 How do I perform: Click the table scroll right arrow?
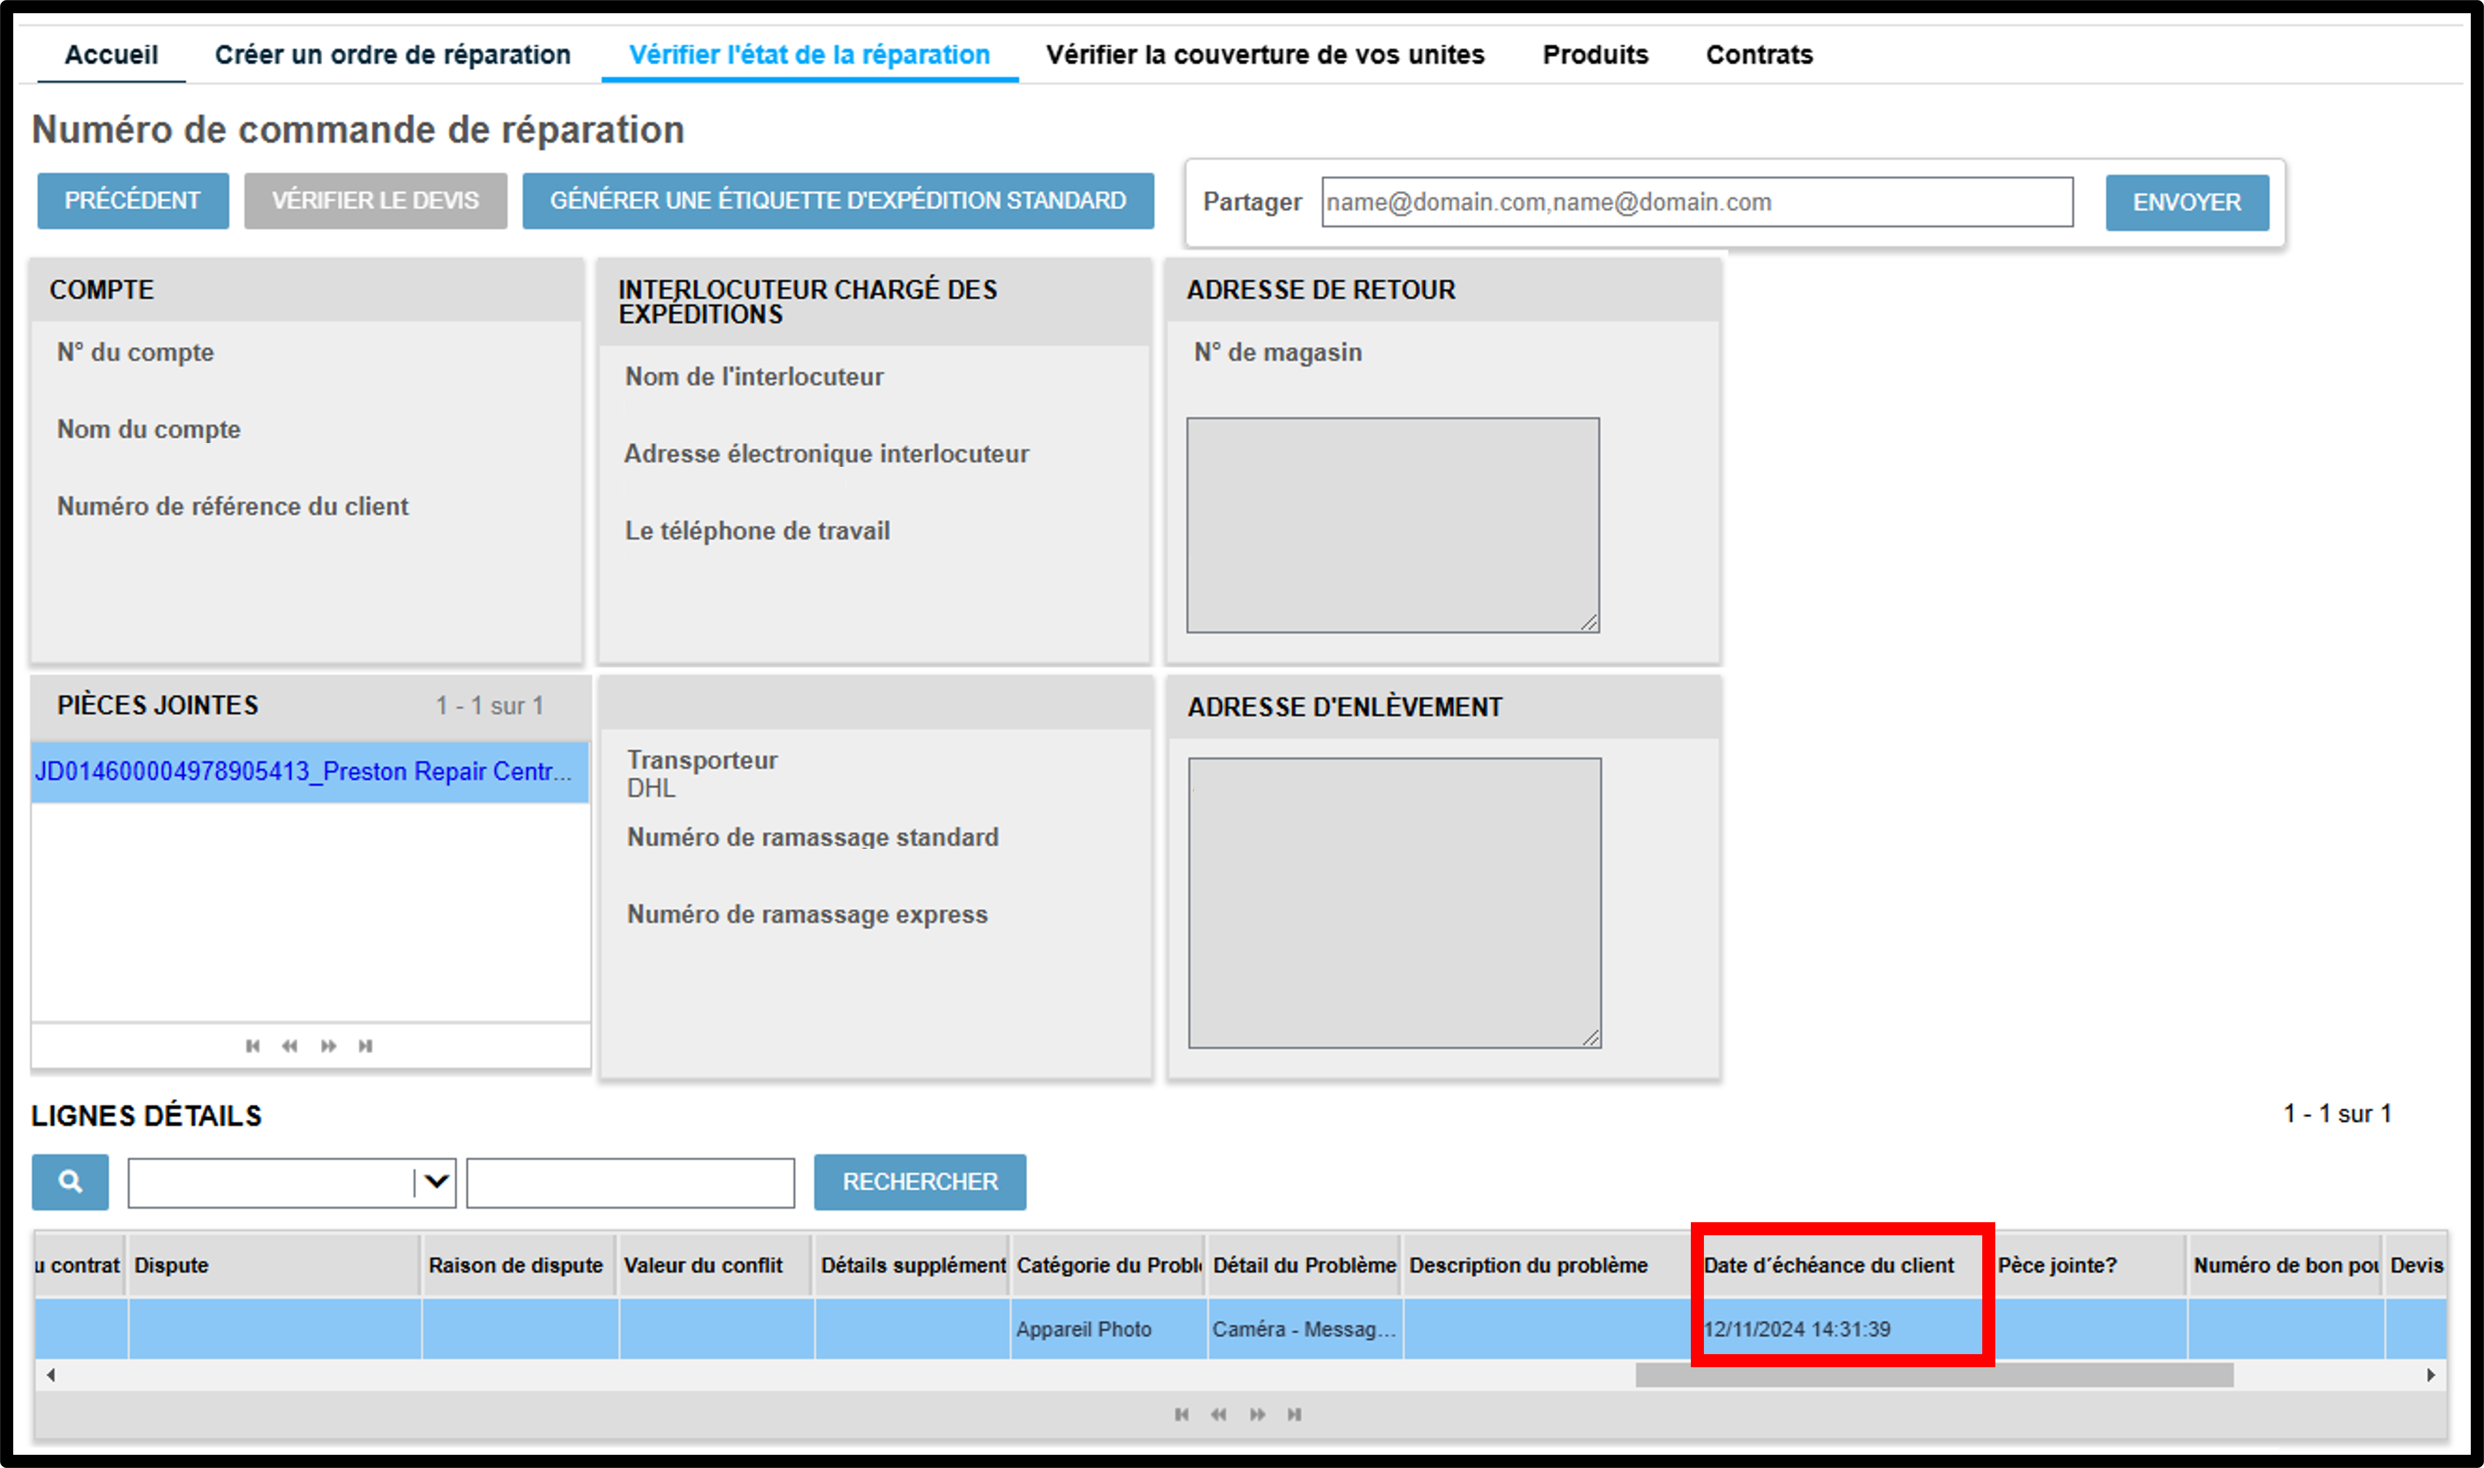[x=2430, y=1375]
